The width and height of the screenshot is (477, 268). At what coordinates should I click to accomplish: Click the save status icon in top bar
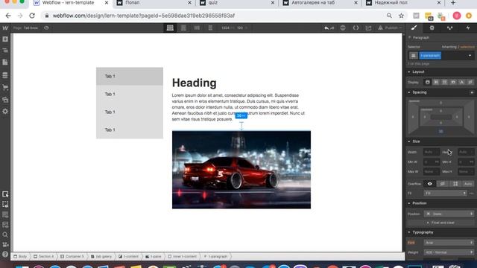pos(343,28)
